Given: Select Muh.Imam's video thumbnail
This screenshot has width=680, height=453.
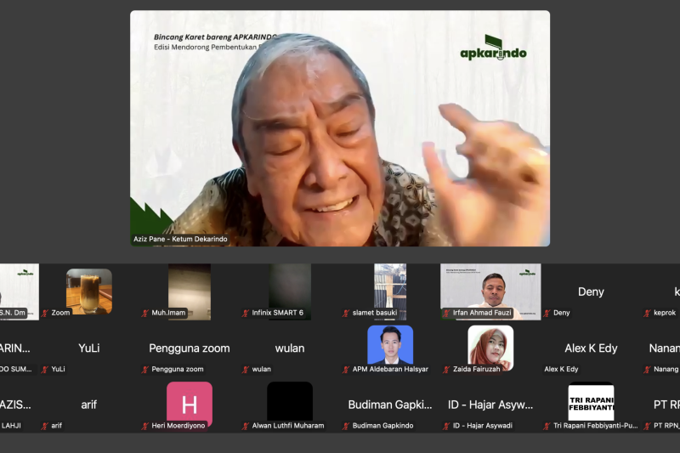Looking at the screenshot, I should (x=190, y=292).
